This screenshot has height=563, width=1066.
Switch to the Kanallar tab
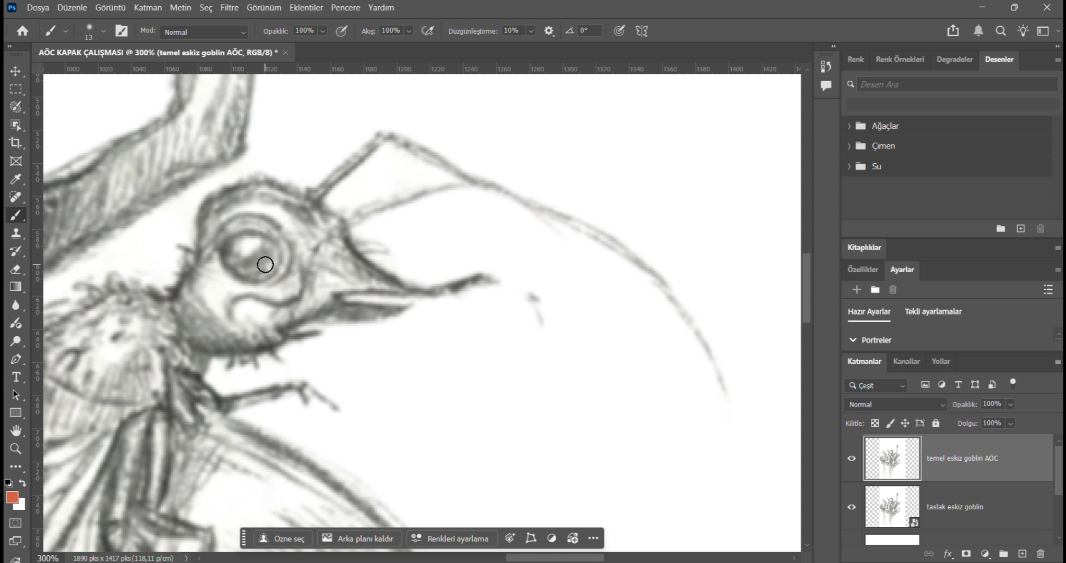point(906,361)
